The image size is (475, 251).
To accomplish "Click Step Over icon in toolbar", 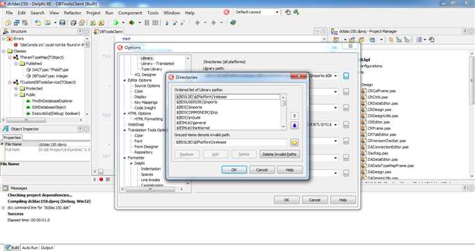I will click(x=175, y=23).
